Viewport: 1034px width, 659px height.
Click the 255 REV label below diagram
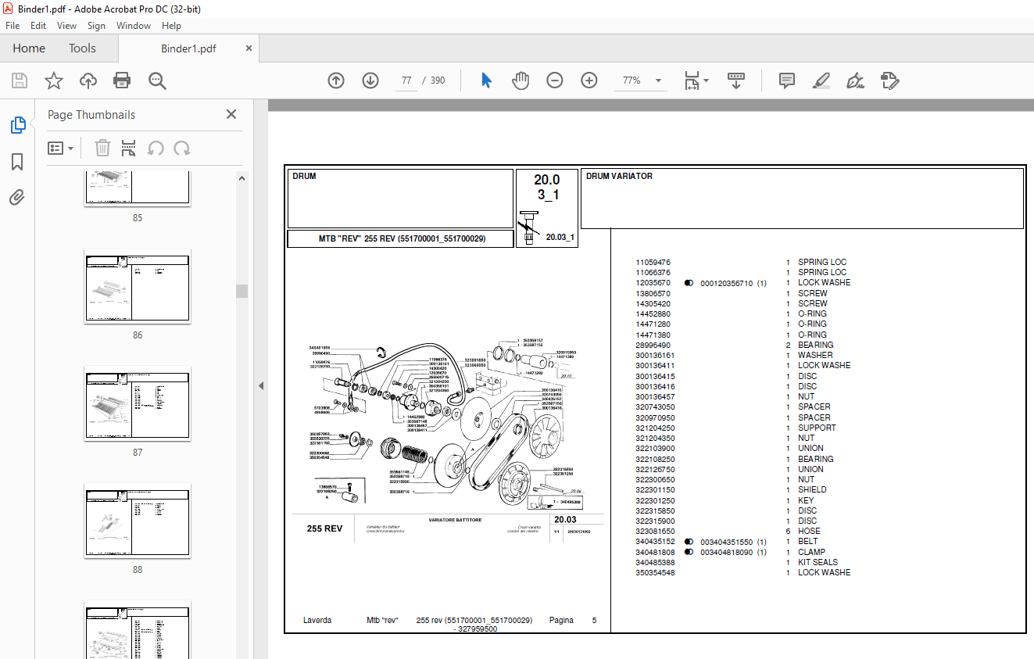tap(324, 529)
